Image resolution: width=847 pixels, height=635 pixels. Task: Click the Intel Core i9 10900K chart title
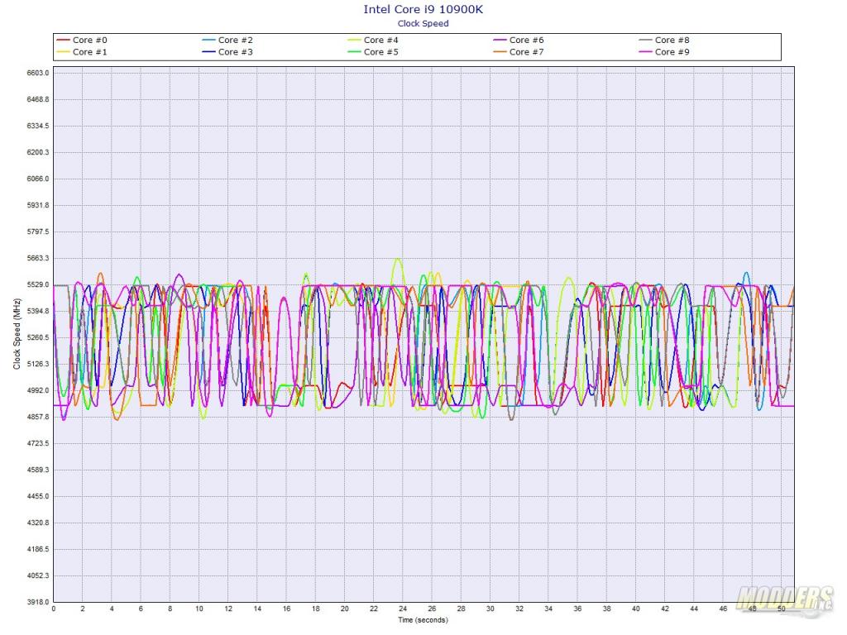click(423, 10)
